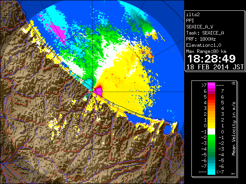Click the red legend band near 5
This screenshot has height=184, width=246.
[211, 97]
